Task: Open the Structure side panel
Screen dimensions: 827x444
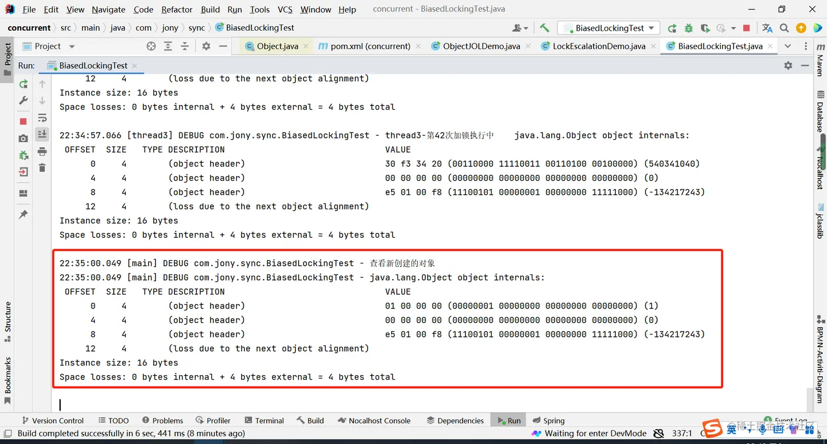Action: tap(8, 322)
